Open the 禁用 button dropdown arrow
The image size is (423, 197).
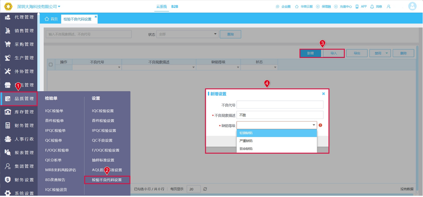387,53
